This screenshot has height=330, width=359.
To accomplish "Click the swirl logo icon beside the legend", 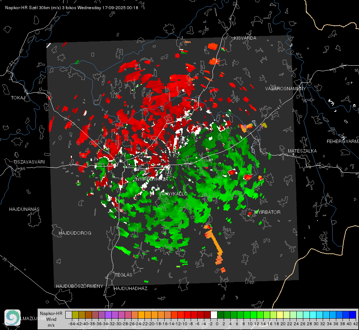I will point(12,318).
